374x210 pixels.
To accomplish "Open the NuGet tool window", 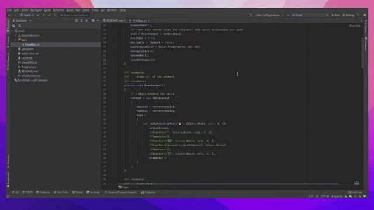I will 78,192.
